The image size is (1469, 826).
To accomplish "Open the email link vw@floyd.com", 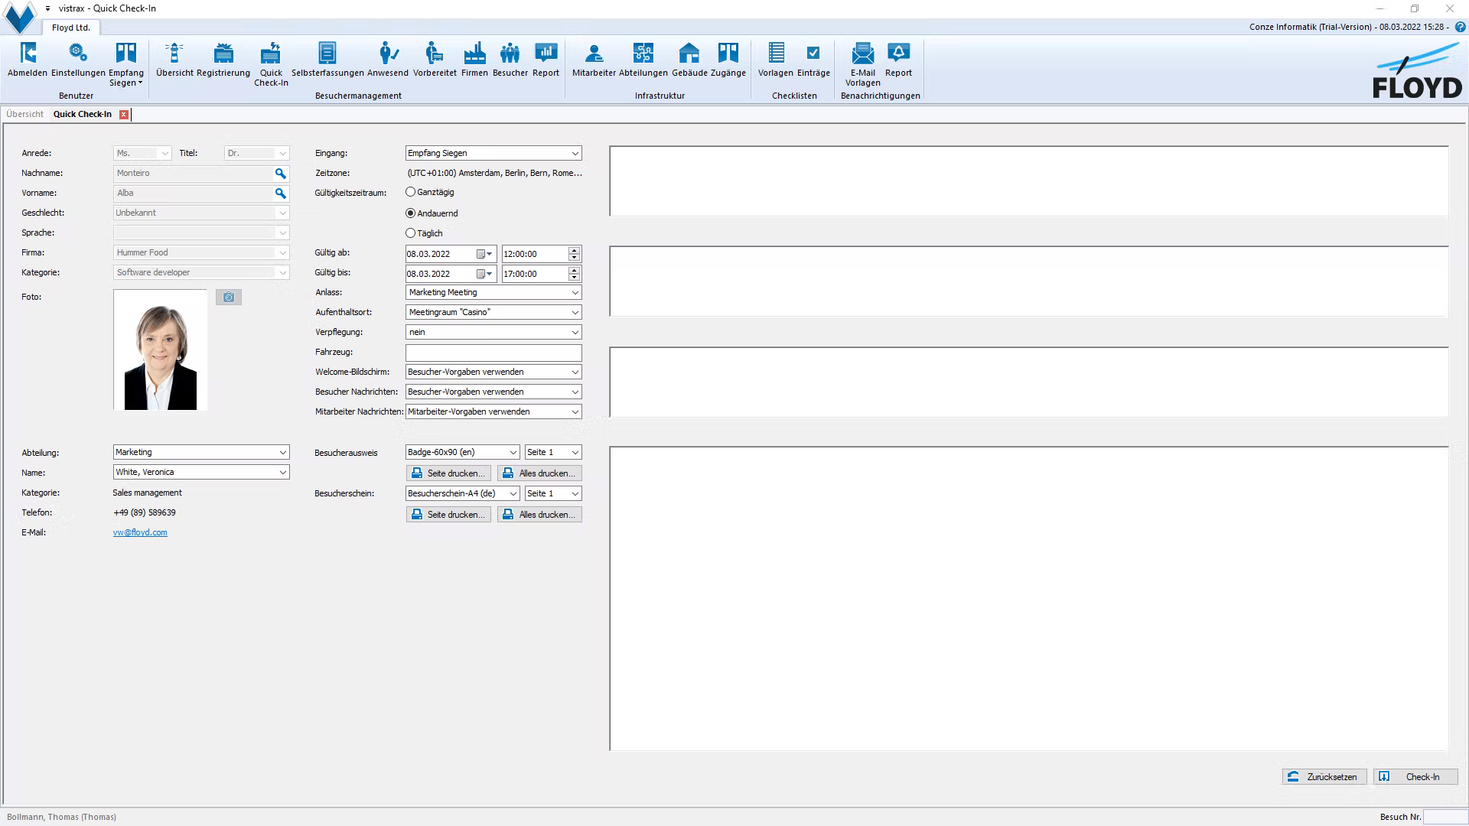I will point(139,532).
